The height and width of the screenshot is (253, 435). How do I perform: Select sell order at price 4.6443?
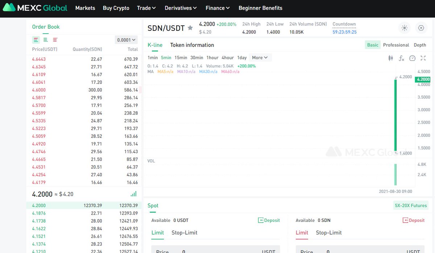84,59
